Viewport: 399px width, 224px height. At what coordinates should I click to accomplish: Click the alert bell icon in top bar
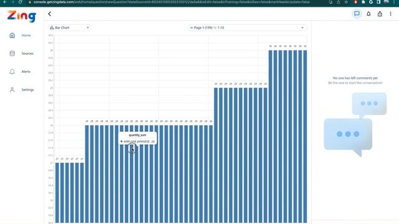coord(368,14)
